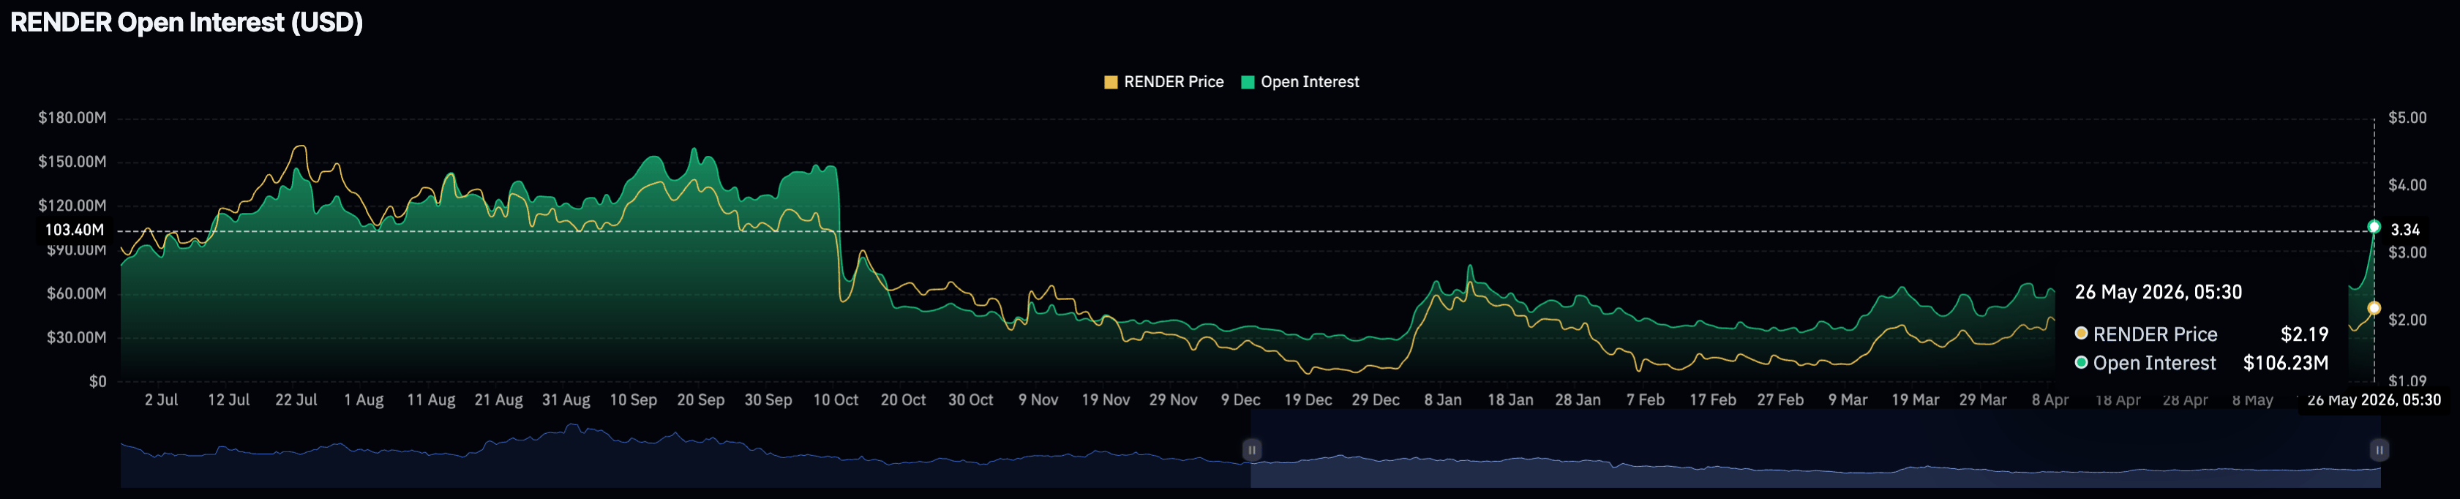Click the 29 Dec date label
This screenshot has width=2460, height=499.
point(1375,399)
